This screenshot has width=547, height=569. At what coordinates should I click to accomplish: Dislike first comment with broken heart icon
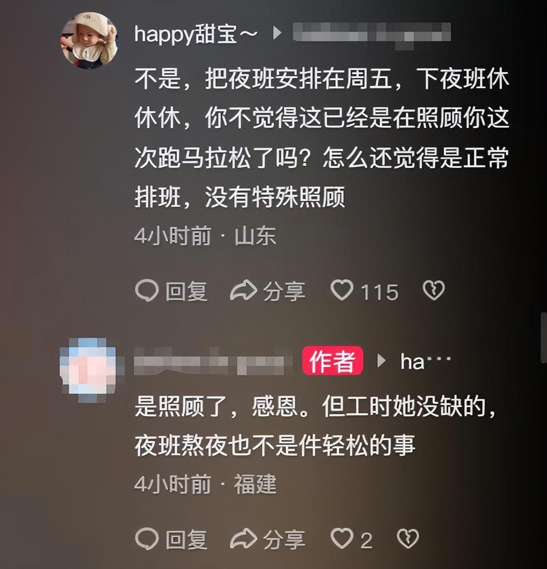(x=433, y=290)
